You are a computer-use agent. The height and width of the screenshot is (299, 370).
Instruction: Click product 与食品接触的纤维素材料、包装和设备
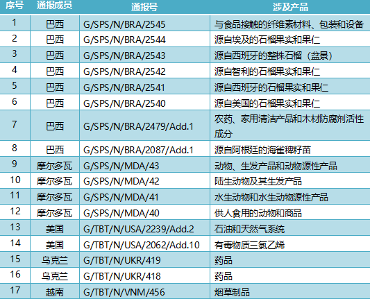(x=289, y=24)
